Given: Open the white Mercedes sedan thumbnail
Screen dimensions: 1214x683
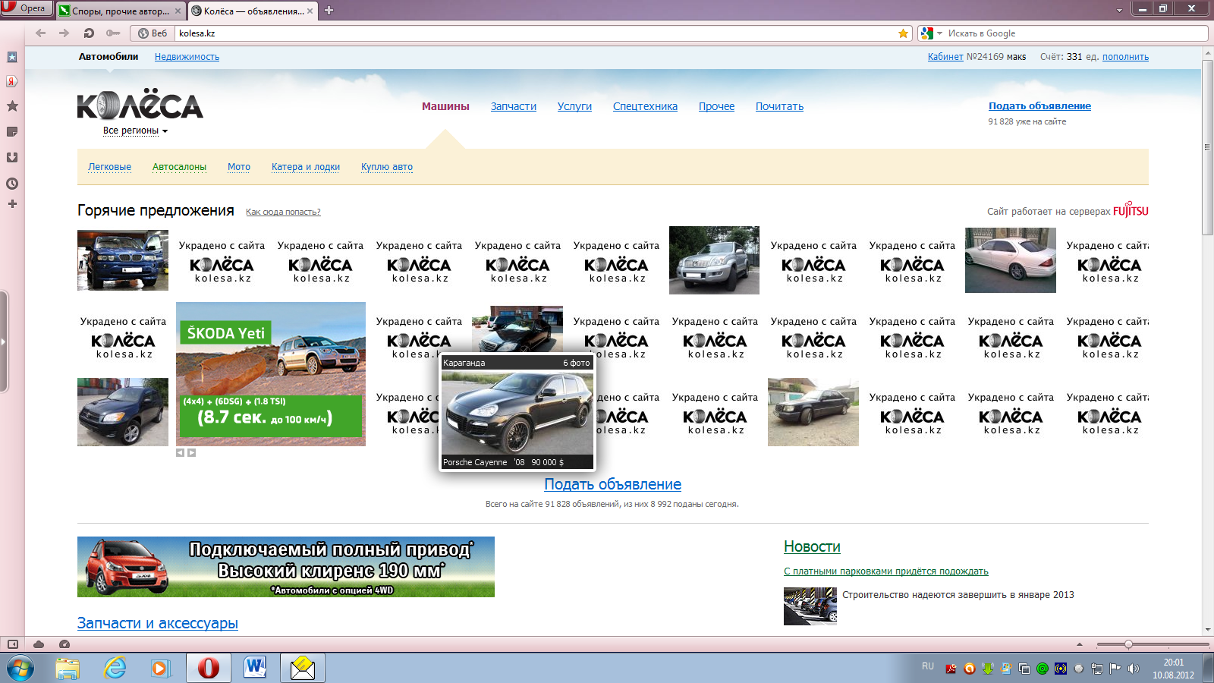Looking at the screenshot, I should click(1011, 260).
